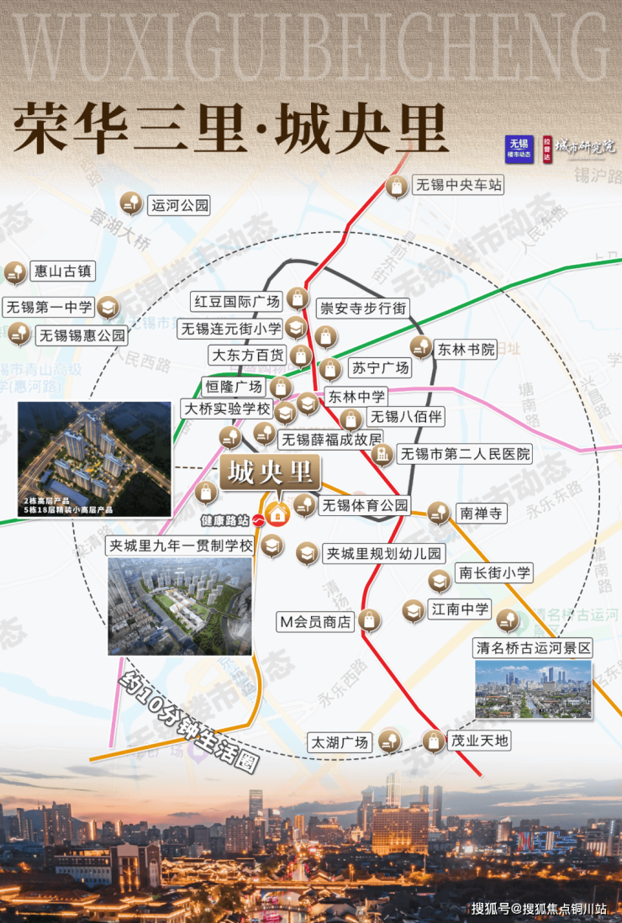The height and width of the screenshot is (923, 622).
Task: Click the 荣华三里·城央里 title
Action: 230,128
